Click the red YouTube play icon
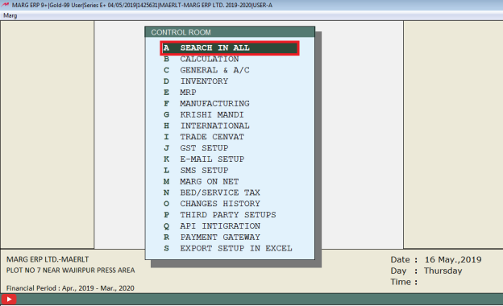This screenshot has width=503, height=306. (9, 300)
